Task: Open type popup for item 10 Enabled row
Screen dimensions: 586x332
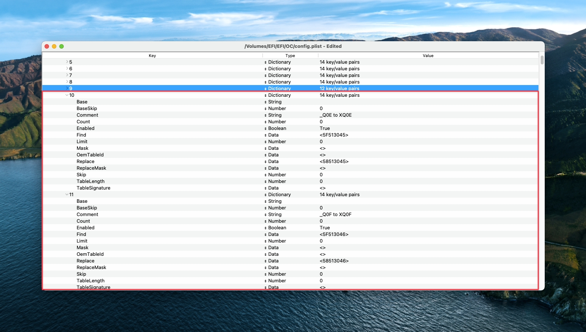Action: 266,128
